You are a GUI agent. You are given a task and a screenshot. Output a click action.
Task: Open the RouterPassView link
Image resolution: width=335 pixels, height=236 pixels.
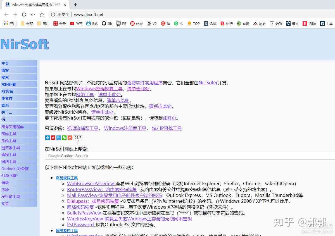click(x=102, y=189)
